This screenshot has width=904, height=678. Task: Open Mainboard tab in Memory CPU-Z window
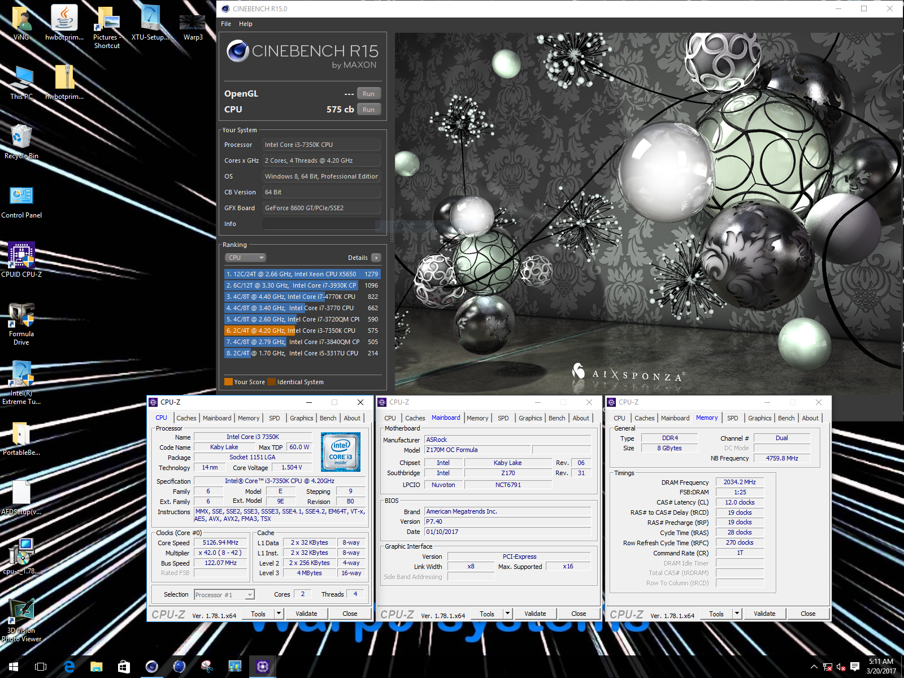(675, 418)
